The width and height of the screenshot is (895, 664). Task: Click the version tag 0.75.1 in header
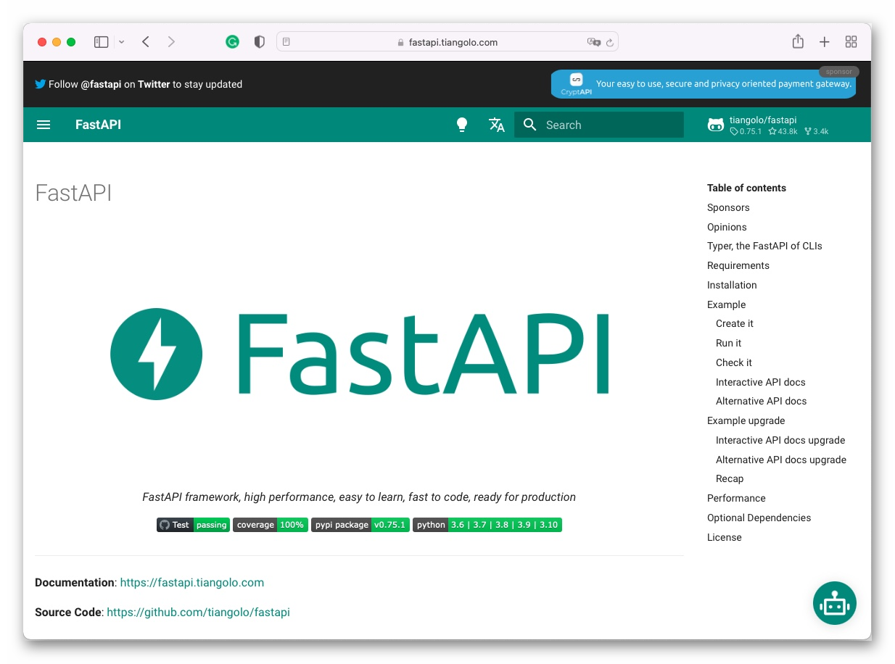coord(746,131)
